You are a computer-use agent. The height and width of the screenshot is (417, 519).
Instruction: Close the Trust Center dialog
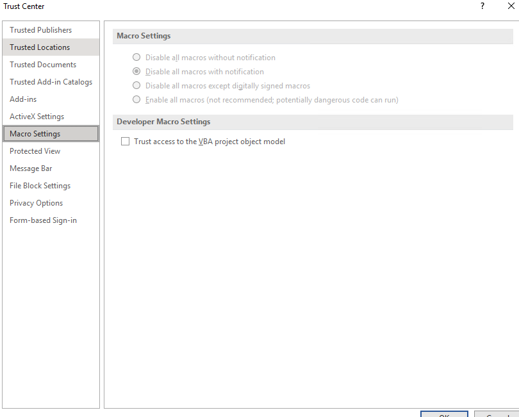click(x=511, y=6)
